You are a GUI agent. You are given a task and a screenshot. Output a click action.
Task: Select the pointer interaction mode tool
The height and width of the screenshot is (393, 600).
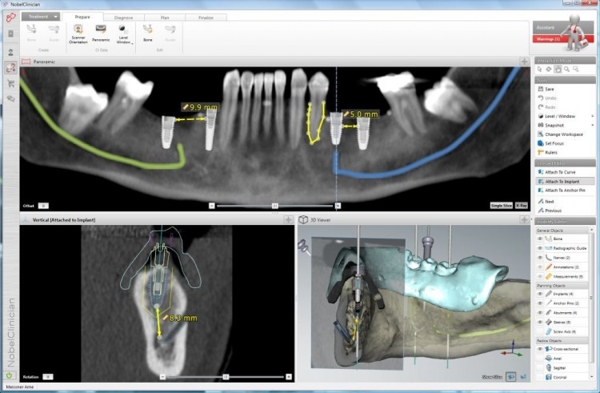539,70
